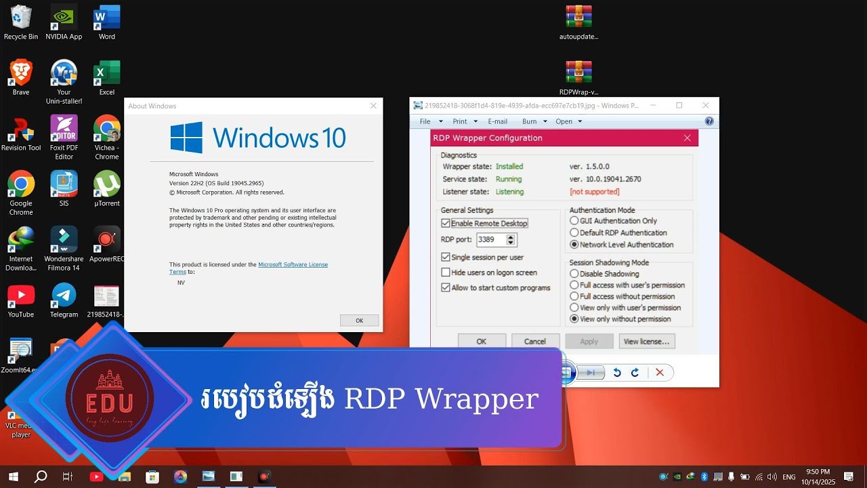This screenshot has height=488, width=867.
Task: Select the RDPWrap-v archive on desktop
Action: pyautogui.click(x=579, y=78)
